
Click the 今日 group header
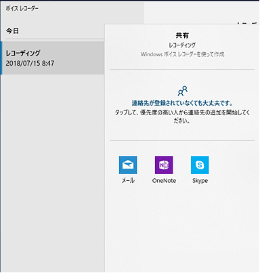click(12, 30)
